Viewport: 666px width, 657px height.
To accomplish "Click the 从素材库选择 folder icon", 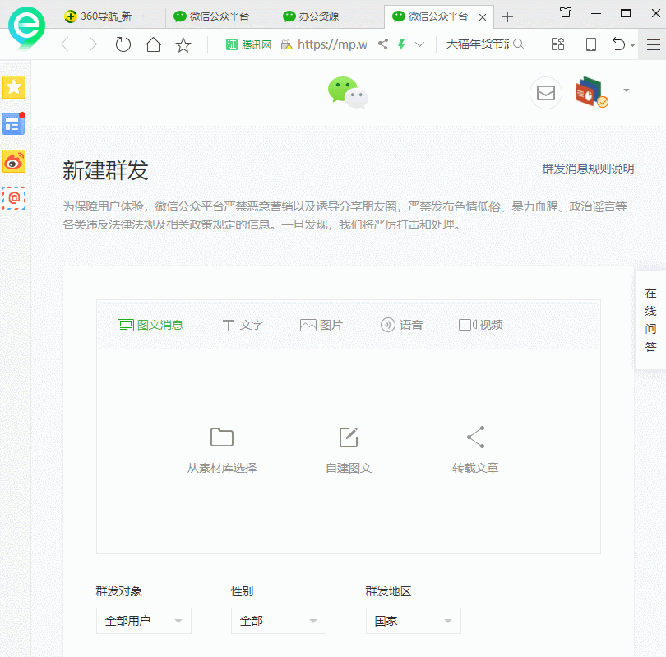I will pos(221,437).
